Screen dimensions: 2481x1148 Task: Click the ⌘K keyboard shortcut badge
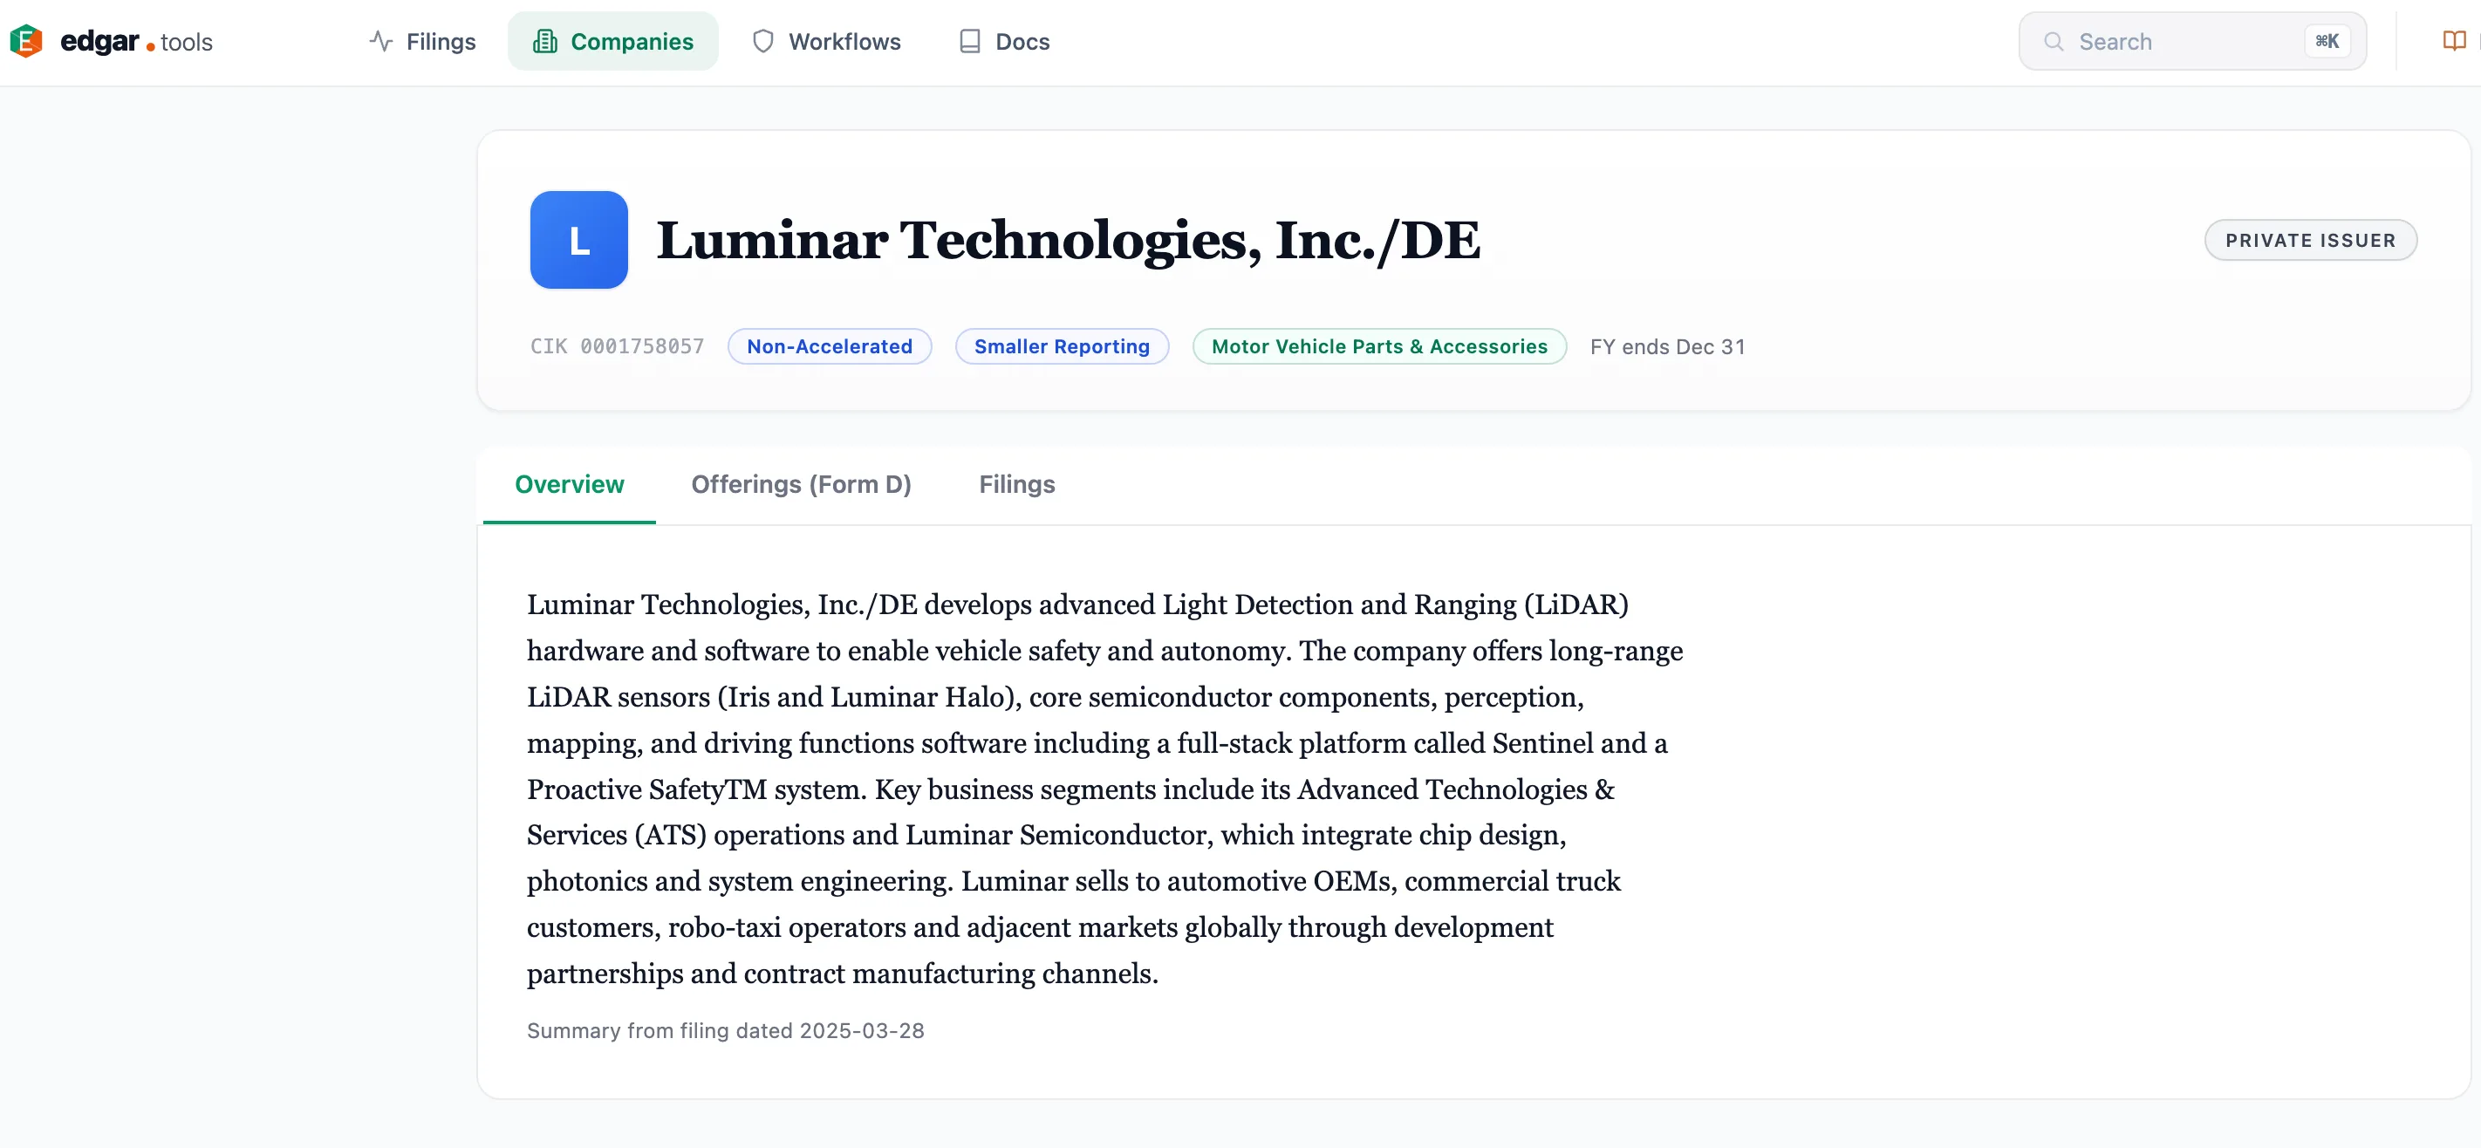coord(2327,41)
